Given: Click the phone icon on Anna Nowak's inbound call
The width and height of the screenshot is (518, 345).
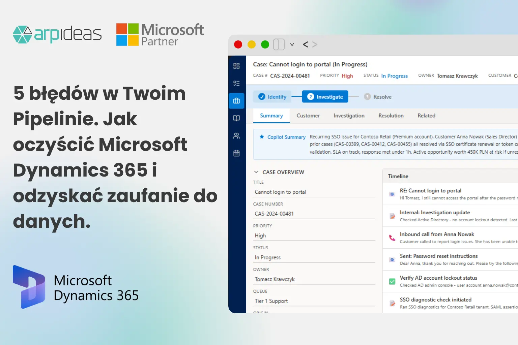Looking at the screenshot, I should [392, 238].
